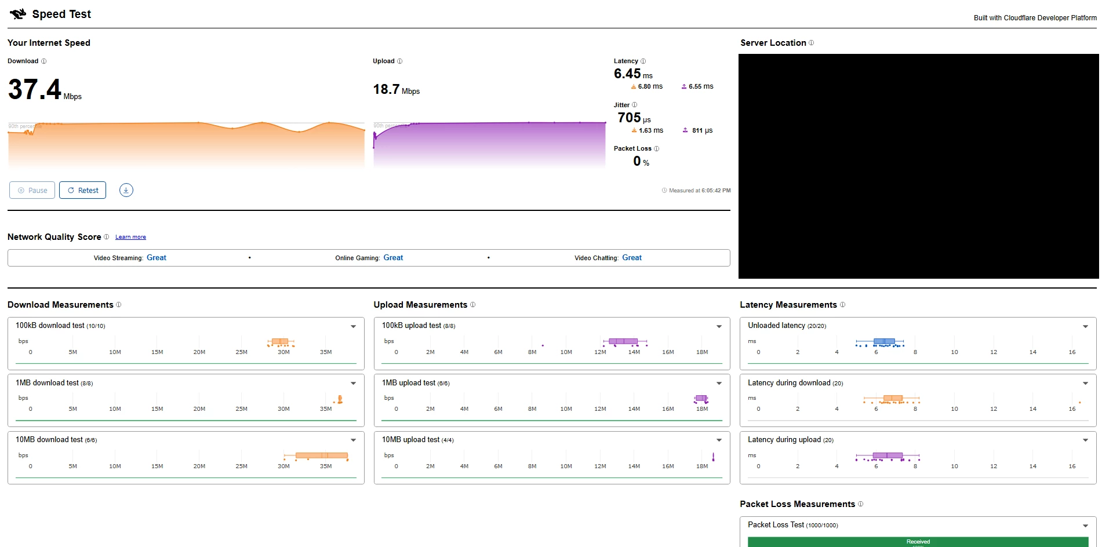Select the 6.45 ms latency value
The height and width of the screenshot is (547, 1102).
(633, 74)
